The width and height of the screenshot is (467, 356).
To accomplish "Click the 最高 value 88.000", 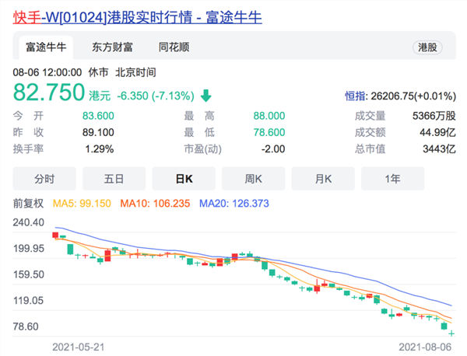I will coord(269,116).
